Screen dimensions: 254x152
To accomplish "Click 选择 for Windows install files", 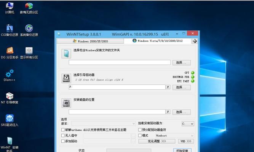I will pyautogui.click(x=181, y=63).
